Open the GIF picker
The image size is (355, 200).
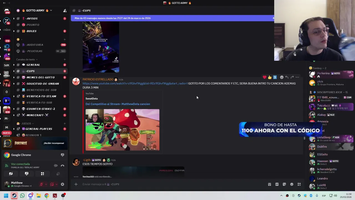pos(277,184)
